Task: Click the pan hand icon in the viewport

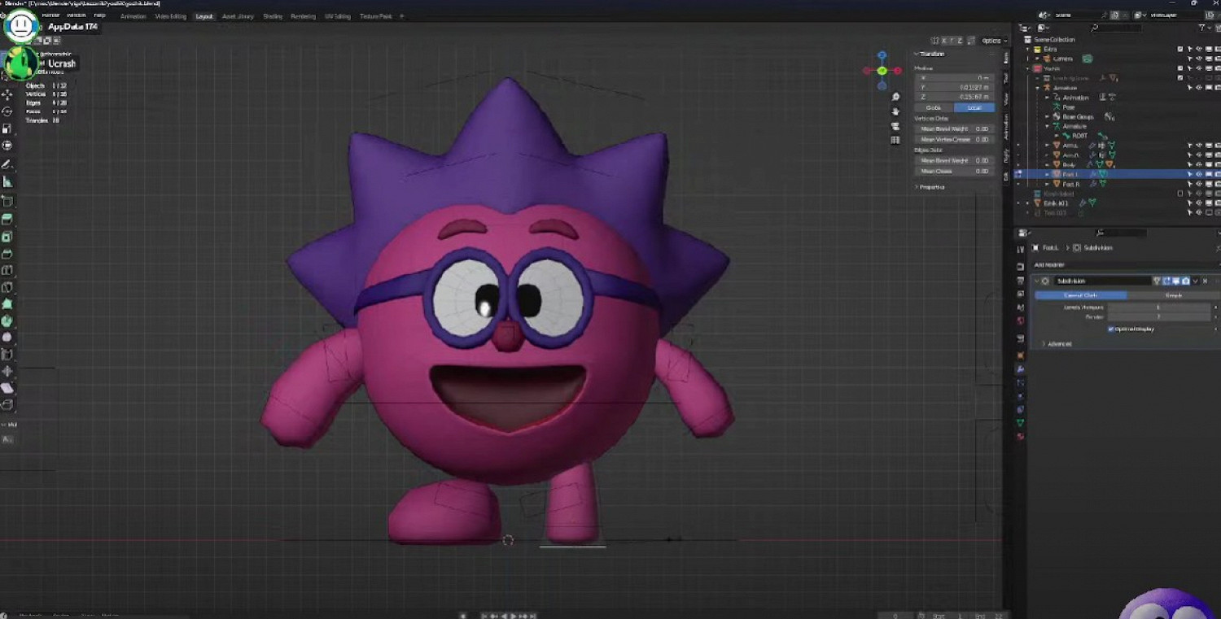Action: 895,111
